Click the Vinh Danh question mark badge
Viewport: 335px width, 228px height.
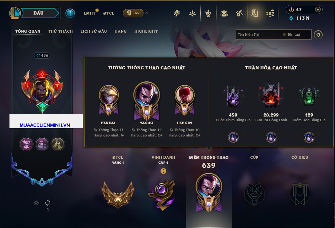[x=163, y=171]
